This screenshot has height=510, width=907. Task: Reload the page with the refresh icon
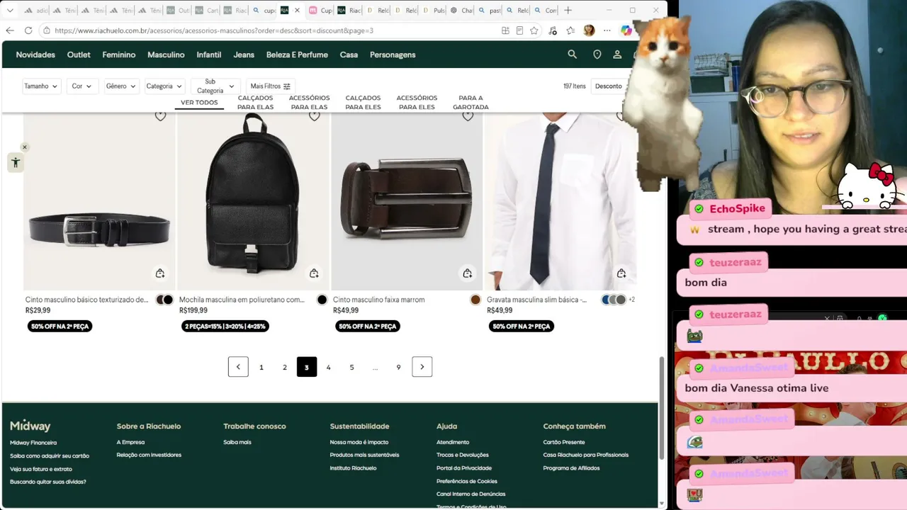(x=28, y=30)
